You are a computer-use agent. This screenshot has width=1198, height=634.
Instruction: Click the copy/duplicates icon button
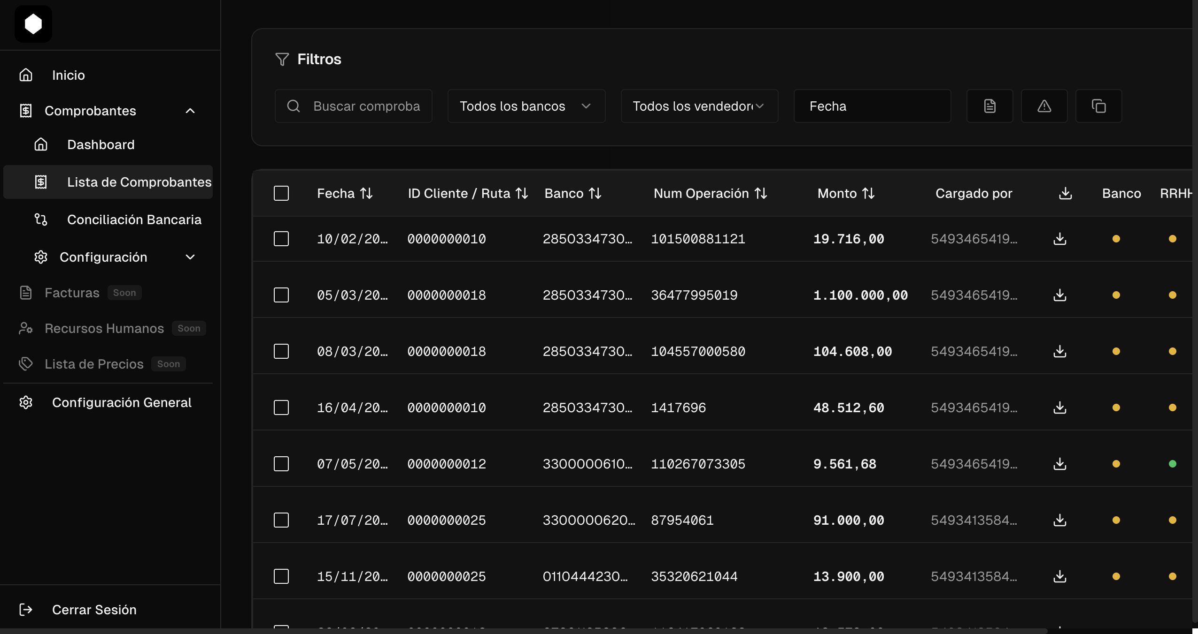click(1098, 106)
